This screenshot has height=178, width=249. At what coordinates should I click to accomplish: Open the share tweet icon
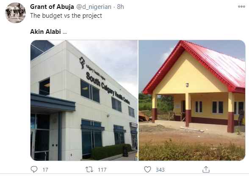[x=206, y=169]
